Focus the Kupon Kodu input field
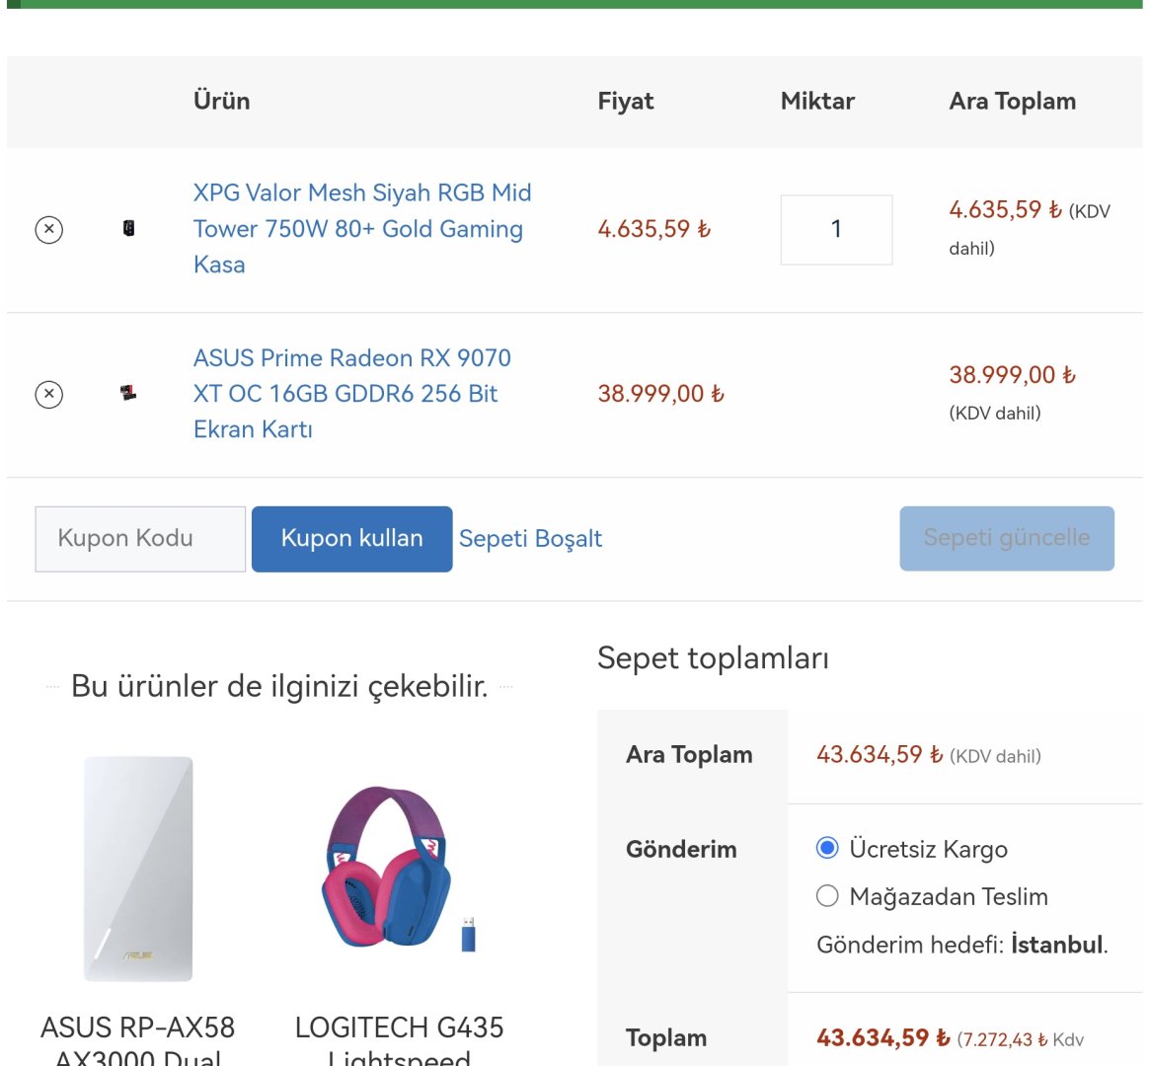The image size is (1149, 1066). [x=140, y=539]
